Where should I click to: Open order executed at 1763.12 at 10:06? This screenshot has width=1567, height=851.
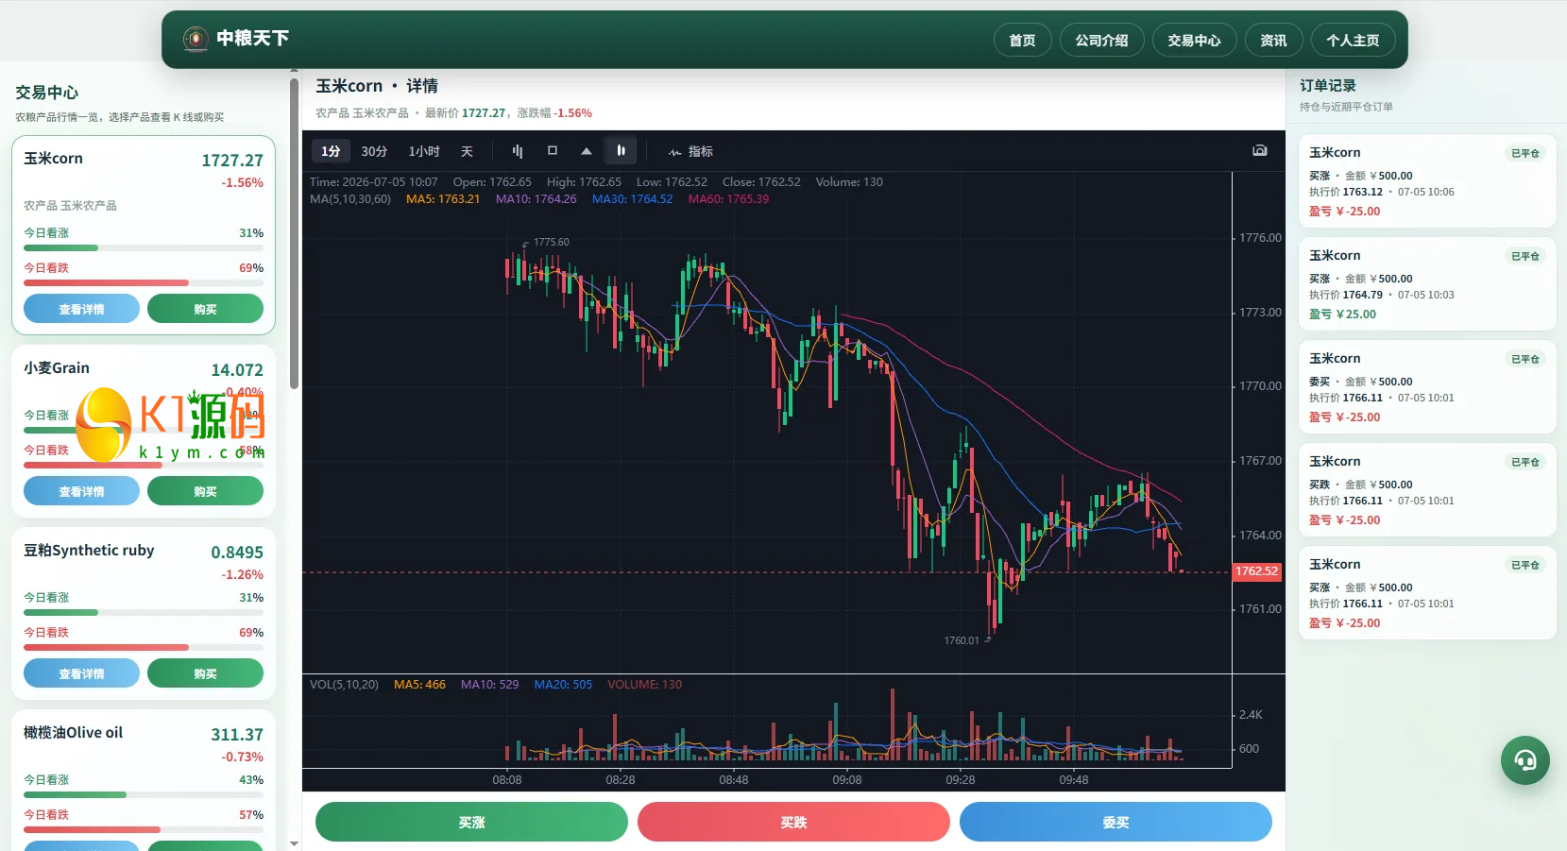click(1427, 181)
